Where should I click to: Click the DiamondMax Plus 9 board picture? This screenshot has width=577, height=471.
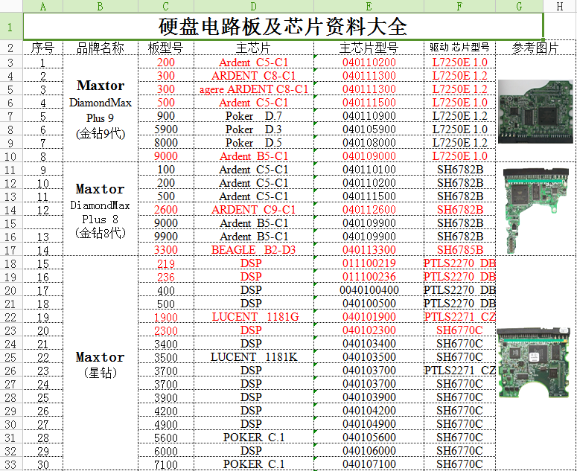point(535,112)
